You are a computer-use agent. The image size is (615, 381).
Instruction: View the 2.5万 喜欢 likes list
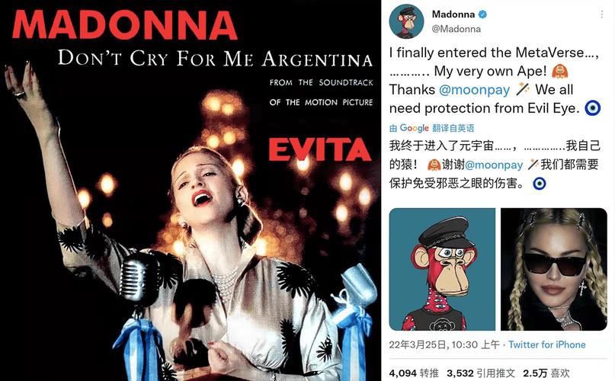[x=546, y=373]
